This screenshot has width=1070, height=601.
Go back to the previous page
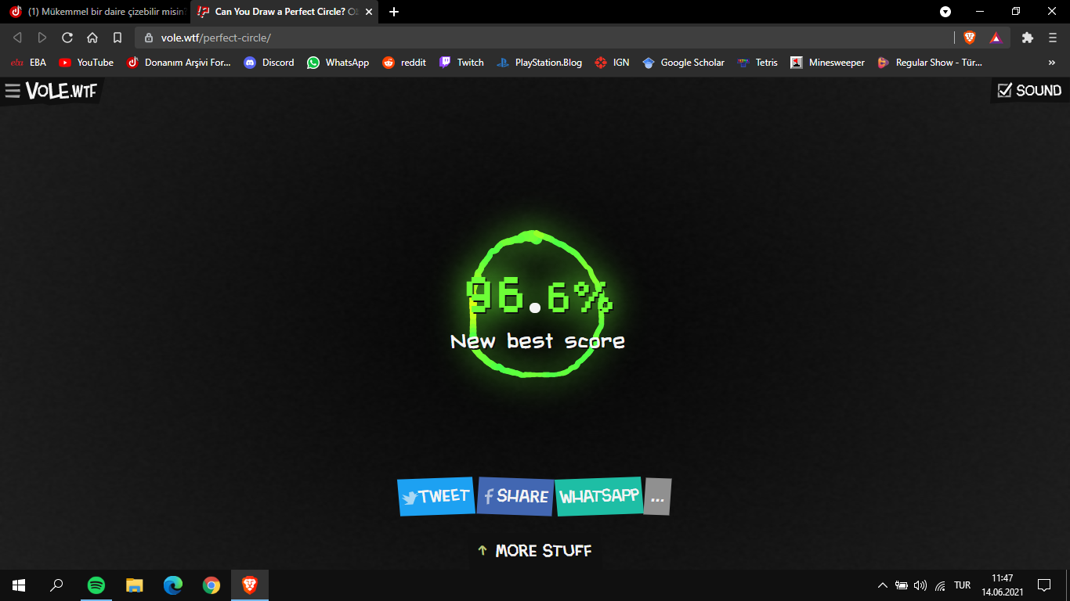[18, 38]
